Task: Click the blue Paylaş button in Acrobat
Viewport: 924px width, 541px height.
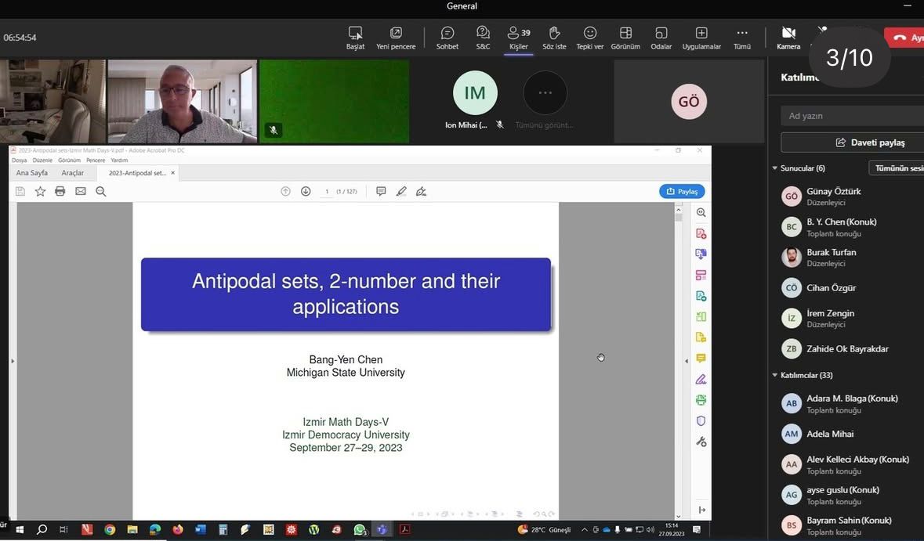Action: [682, 191]
